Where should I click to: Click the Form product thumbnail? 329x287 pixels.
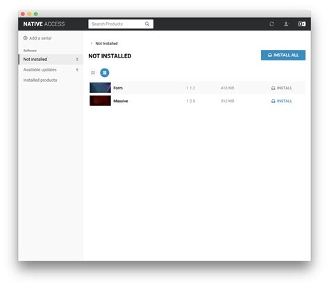(100, 88)
